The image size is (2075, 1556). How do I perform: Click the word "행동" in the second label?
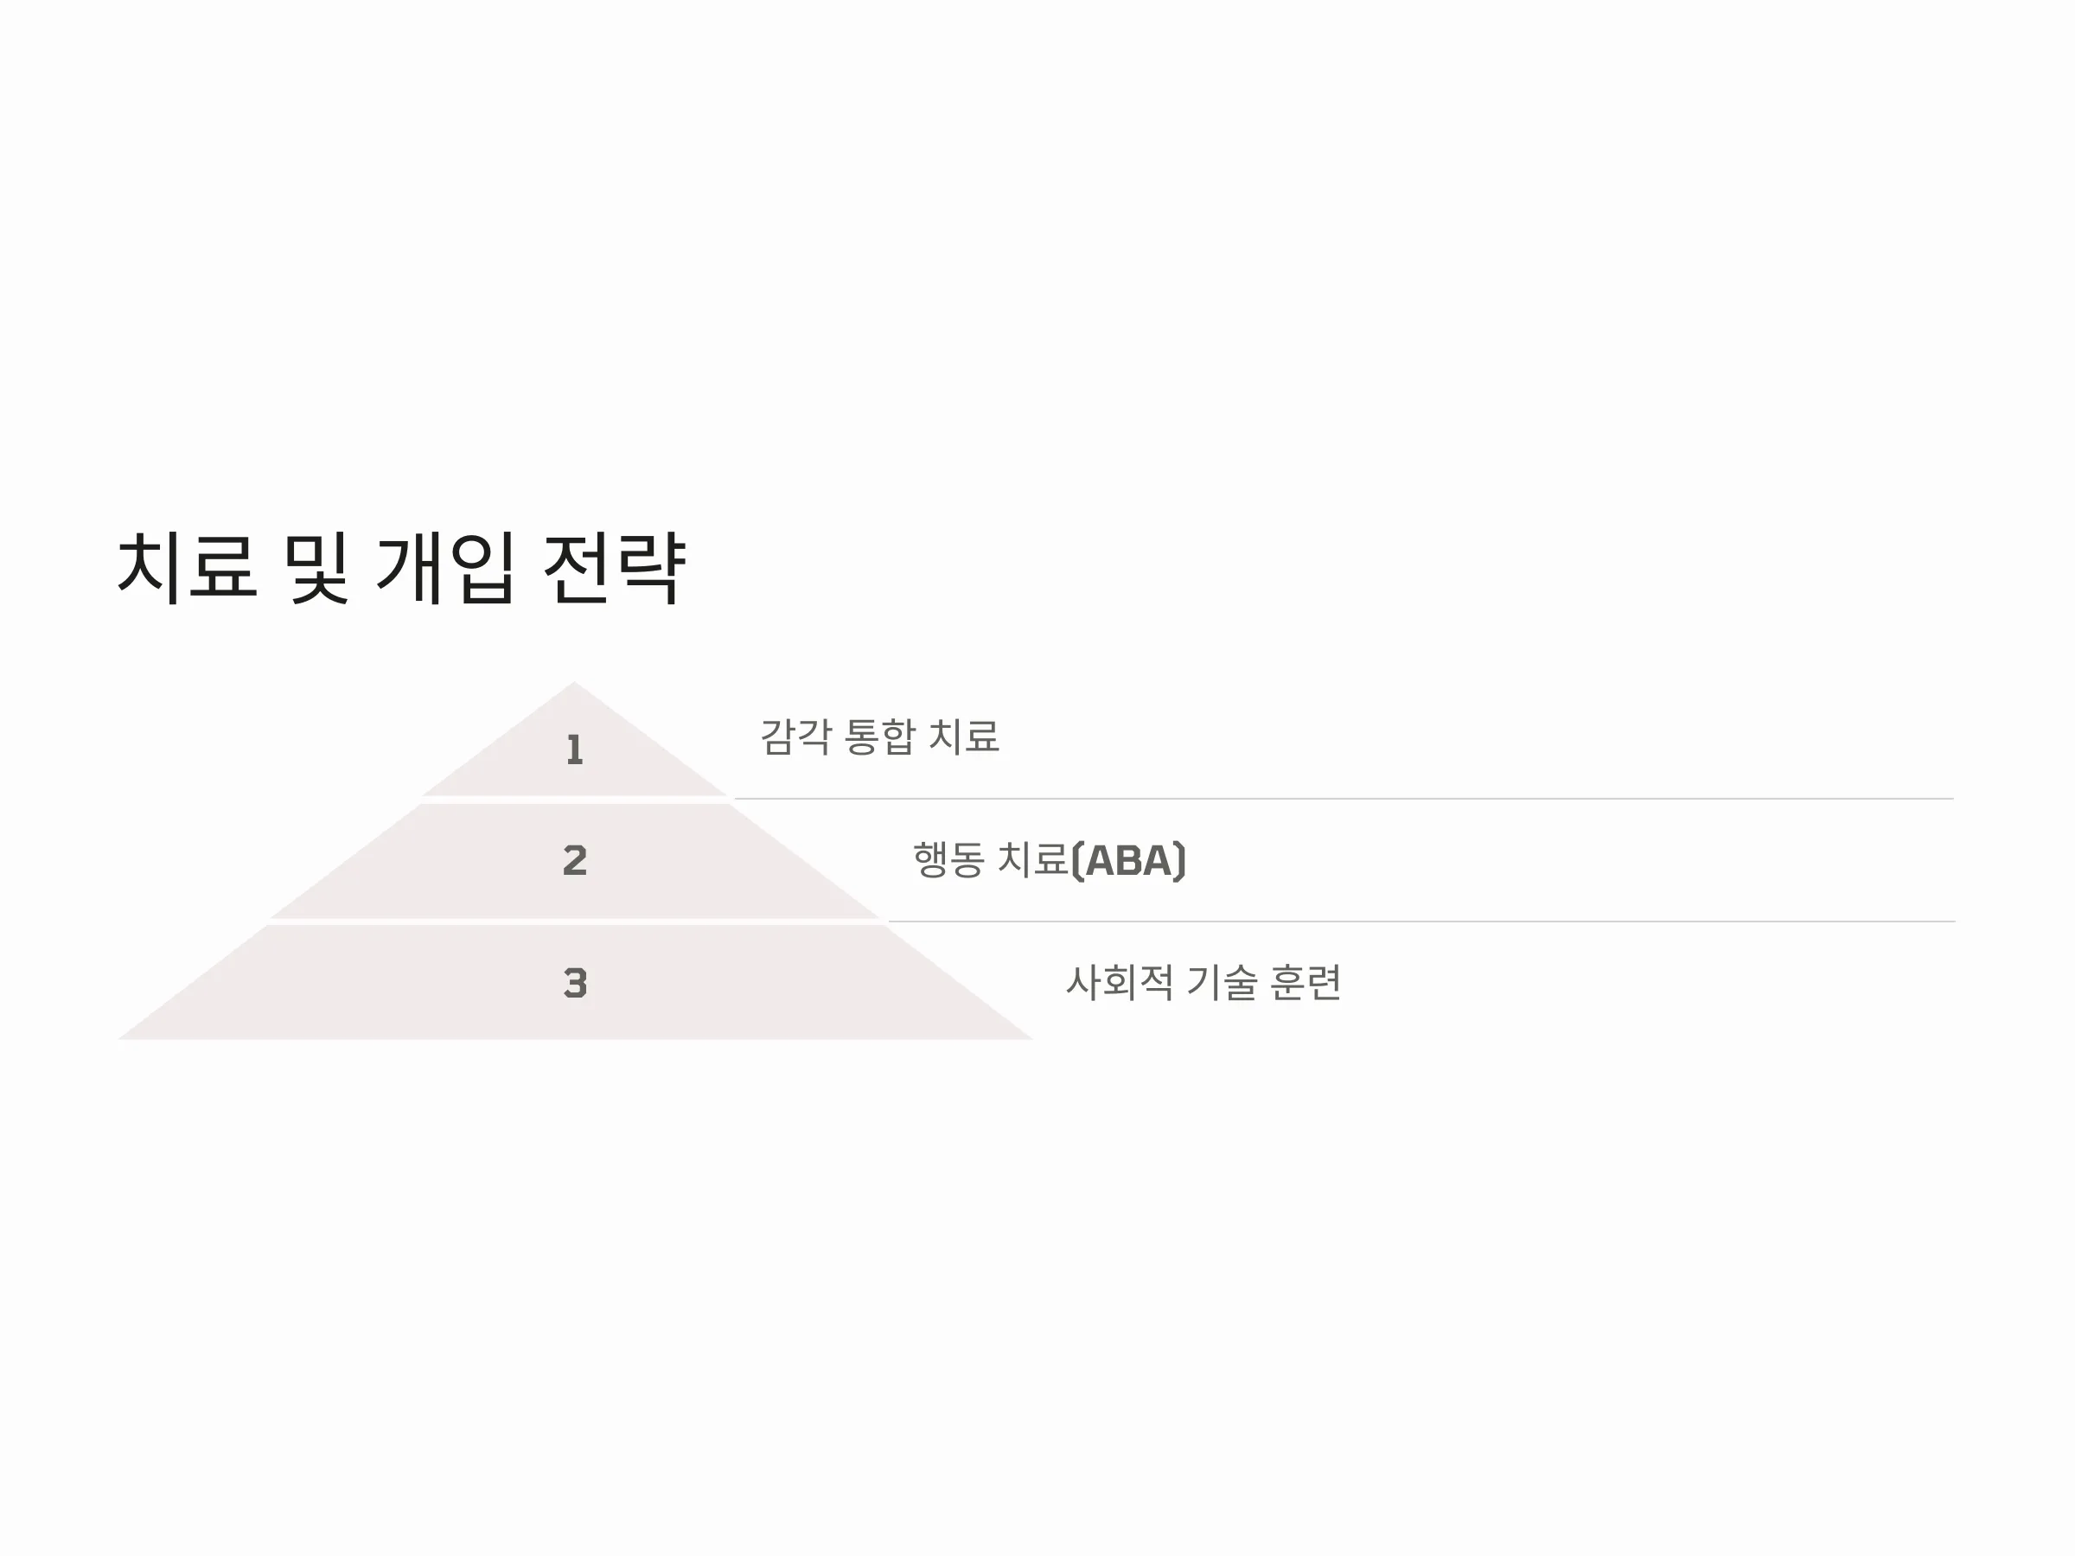coord(948,860)
